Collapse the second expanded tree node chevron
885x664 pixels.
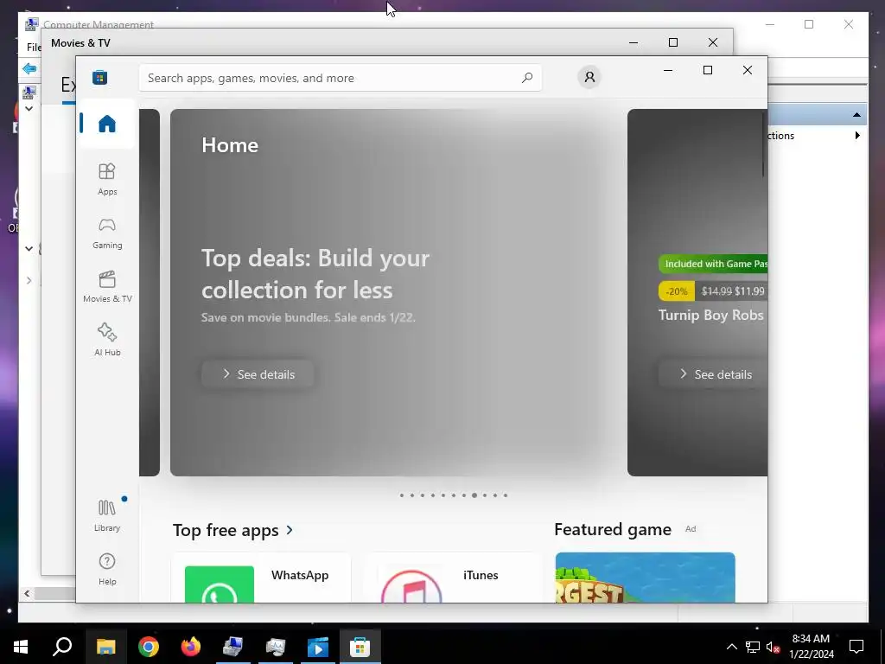point(29,248)
